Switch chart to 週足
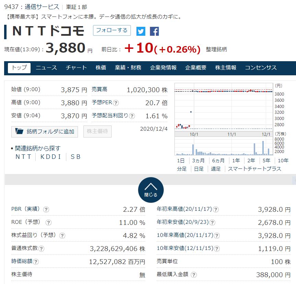This screenshot has height=284, width=296. pos(216,169)
